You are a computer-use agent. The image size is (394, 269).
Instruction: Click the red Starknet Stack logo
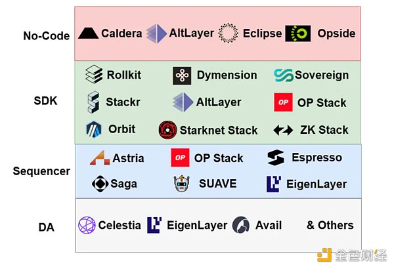click(167, 130)
